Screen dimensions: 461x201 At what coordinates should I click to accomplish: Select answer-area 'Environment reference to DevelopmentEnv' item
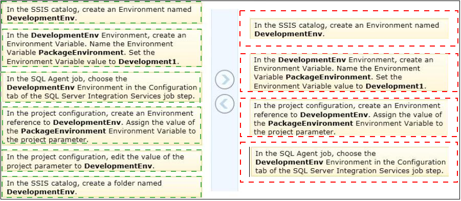tap(349, 118)
